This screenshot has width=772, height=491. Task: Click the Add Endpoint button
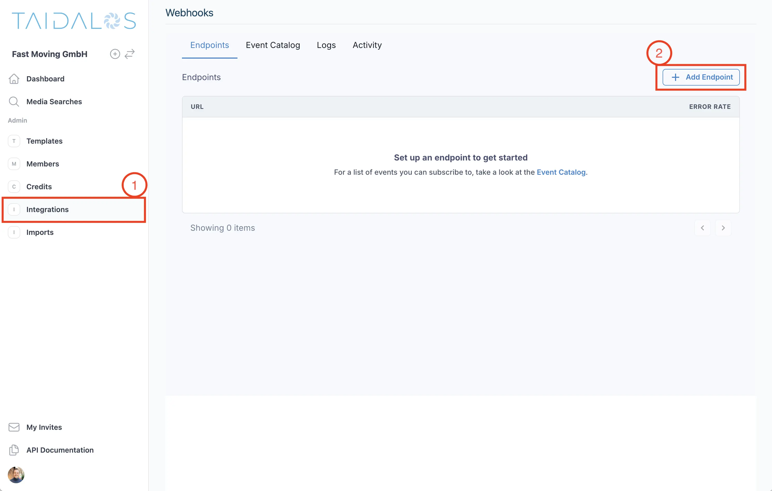(701, 77)
